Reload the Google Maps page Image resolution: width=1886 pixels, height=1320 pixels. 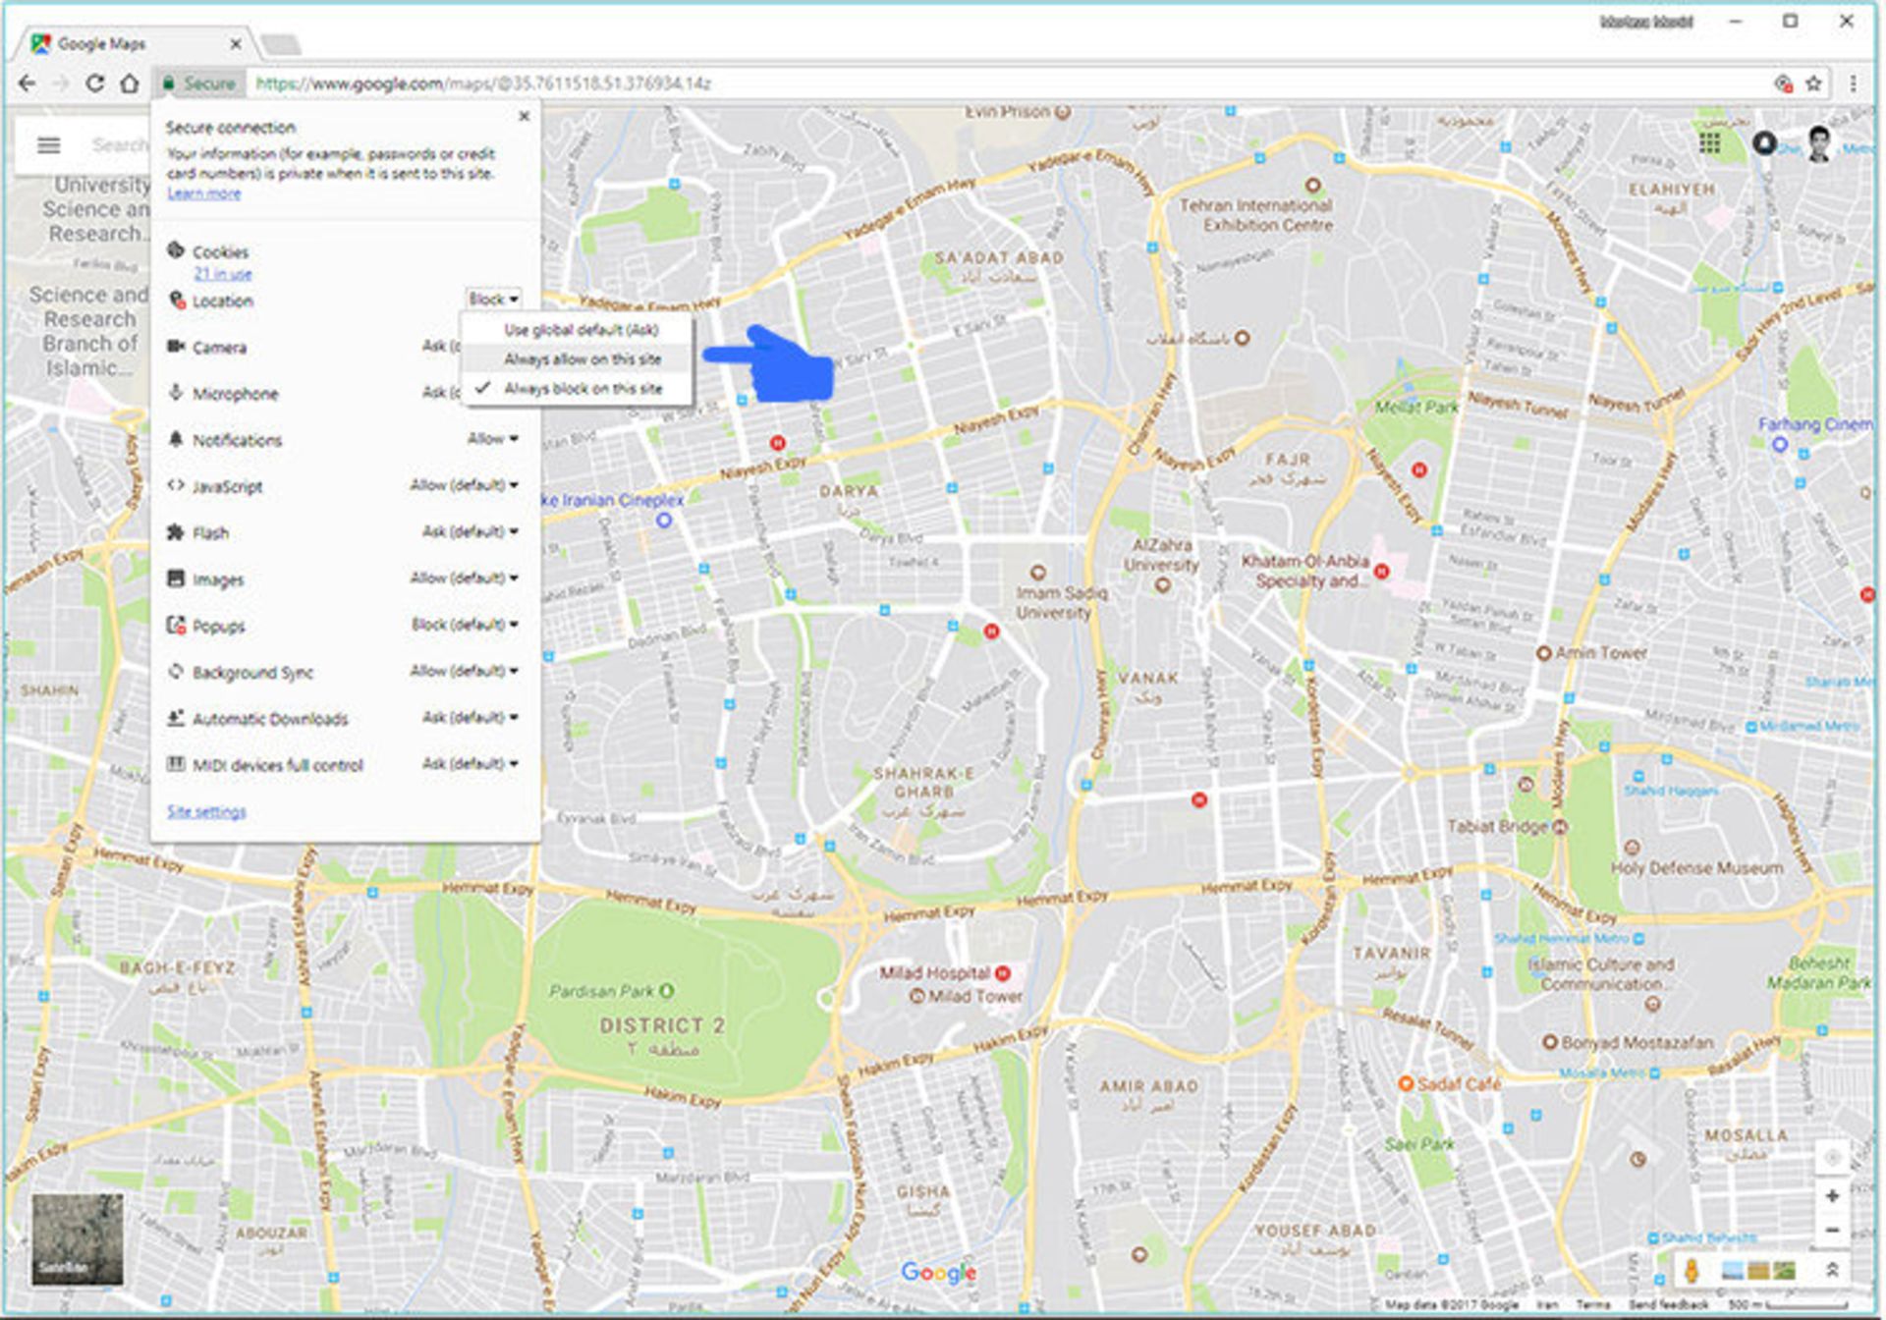click(94, 83)
